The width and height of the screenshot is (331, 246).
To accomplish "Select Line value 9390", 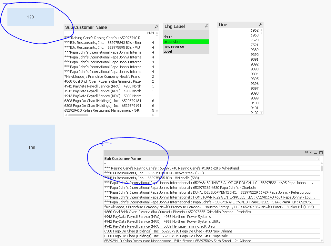I will coord(238,55).
